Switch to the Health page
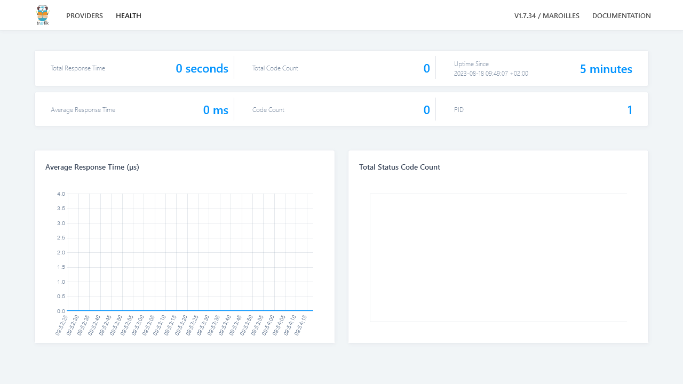The width and height of the screenshot is (683, 384). point(129,15)
